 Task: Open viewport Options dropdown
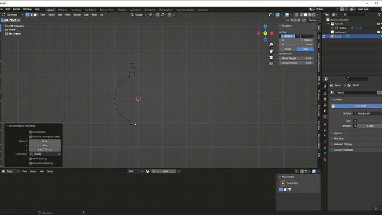coord(313,20)
